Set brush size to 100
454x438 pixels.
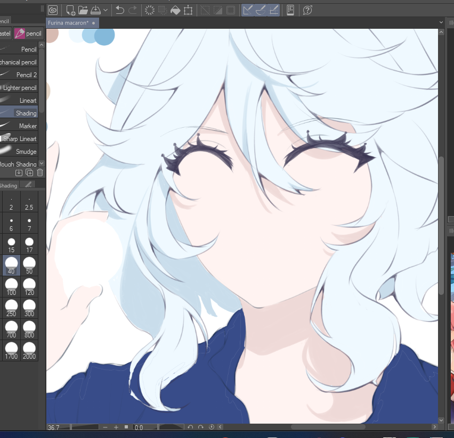point(11,287)
